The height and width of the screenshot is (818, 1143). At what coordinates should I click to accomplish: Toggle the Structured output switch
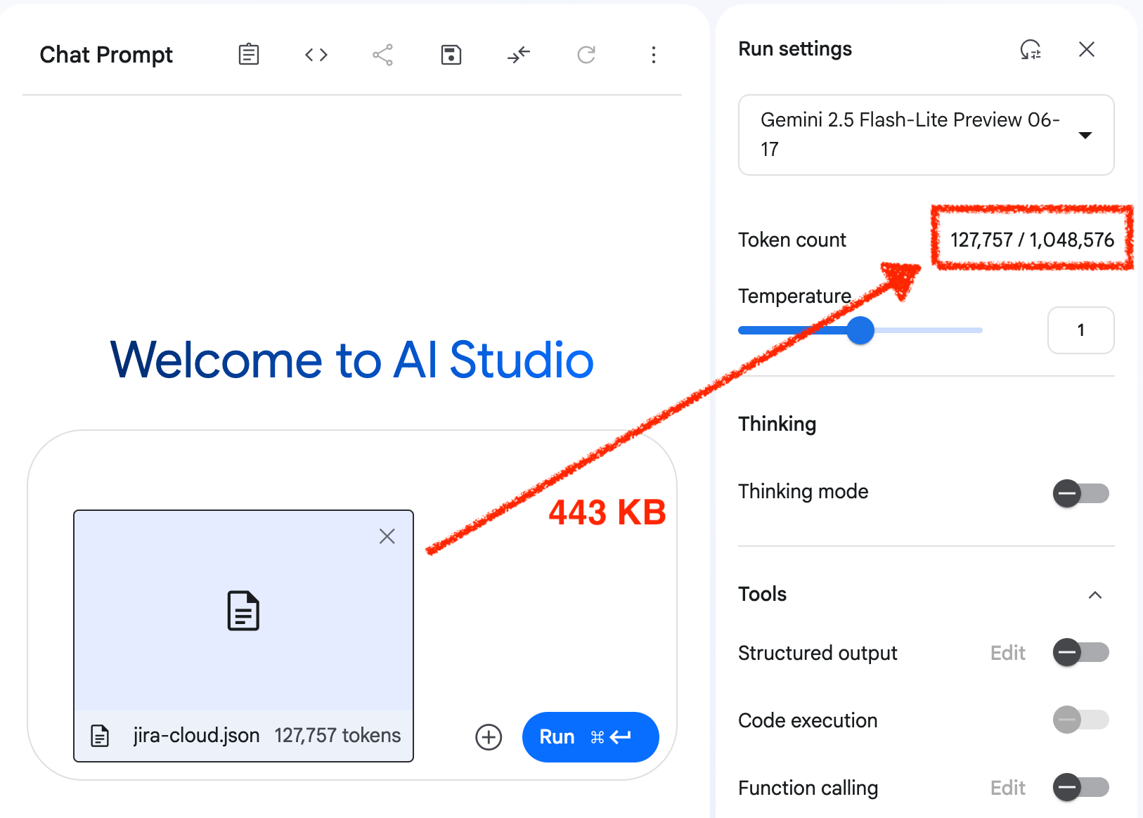tap(1081, 652)
